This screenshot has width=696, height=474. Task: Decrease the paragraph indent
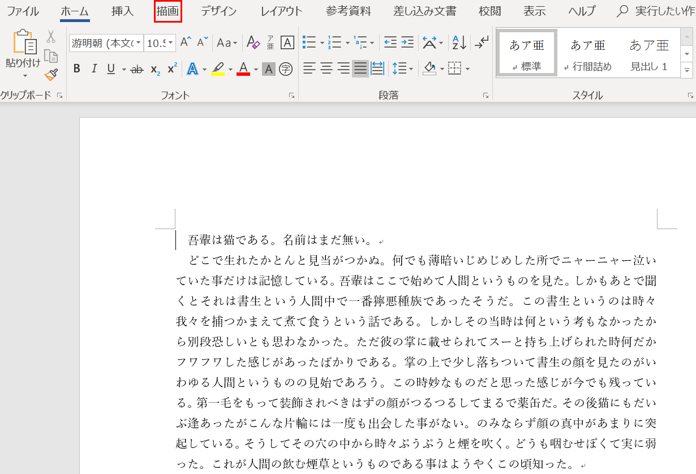[x=390, y=42]
